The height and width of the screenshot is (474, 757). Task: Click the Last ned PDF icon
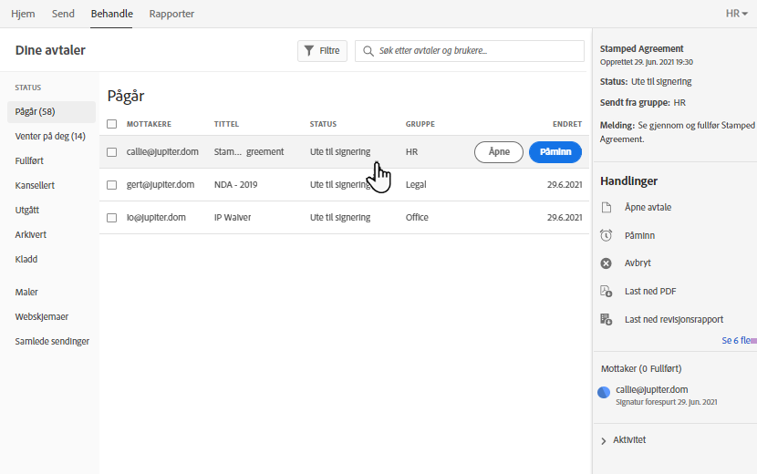point(607,292)
